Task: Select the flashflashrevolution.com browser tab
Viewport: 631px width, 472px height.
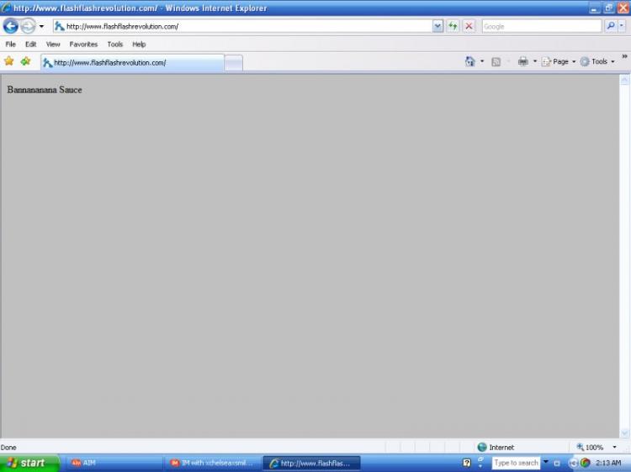Action: tap(132, 62)
